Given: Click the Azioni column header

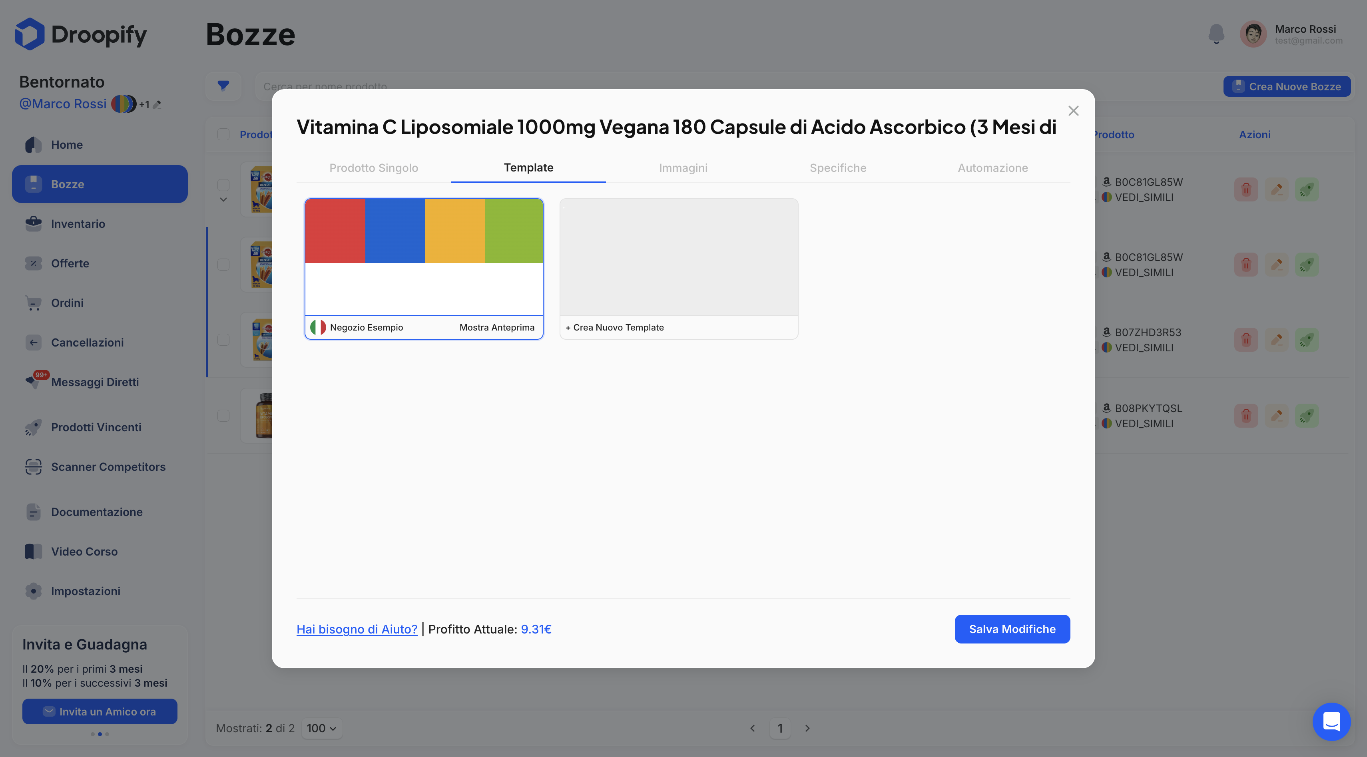Looking at the screenshot, I should [x=1255, y=135].
